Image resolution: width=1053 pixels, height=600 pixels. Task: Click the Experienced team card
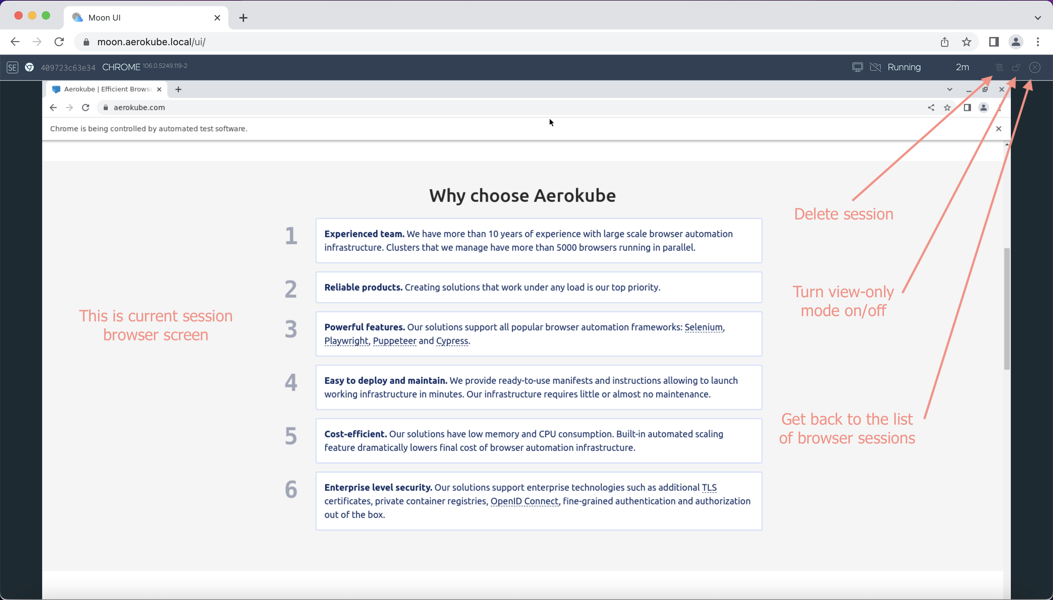[538, 241]
